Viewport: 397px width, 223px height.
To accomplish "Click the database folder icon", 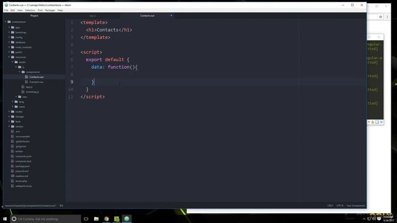I will [x=12, y=42].
